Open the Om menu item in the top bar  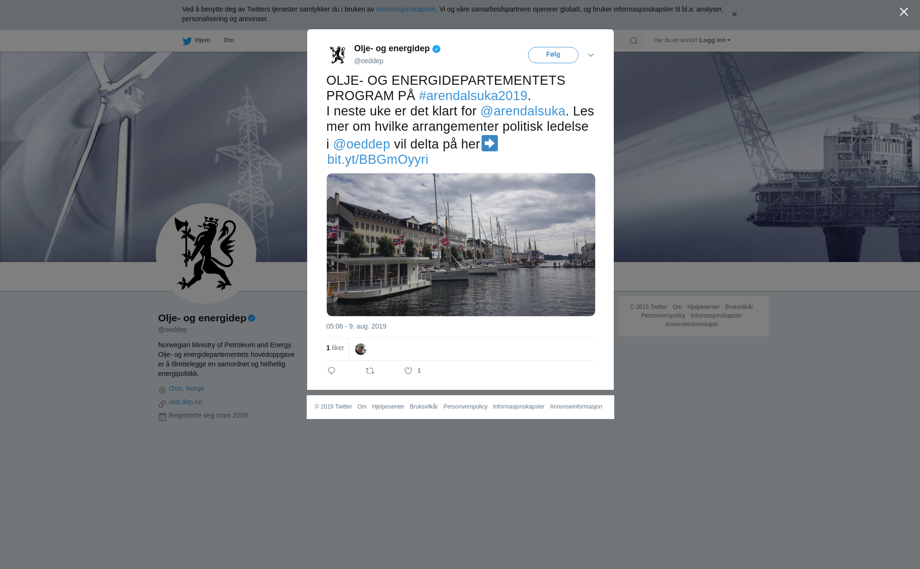[229, 40]
